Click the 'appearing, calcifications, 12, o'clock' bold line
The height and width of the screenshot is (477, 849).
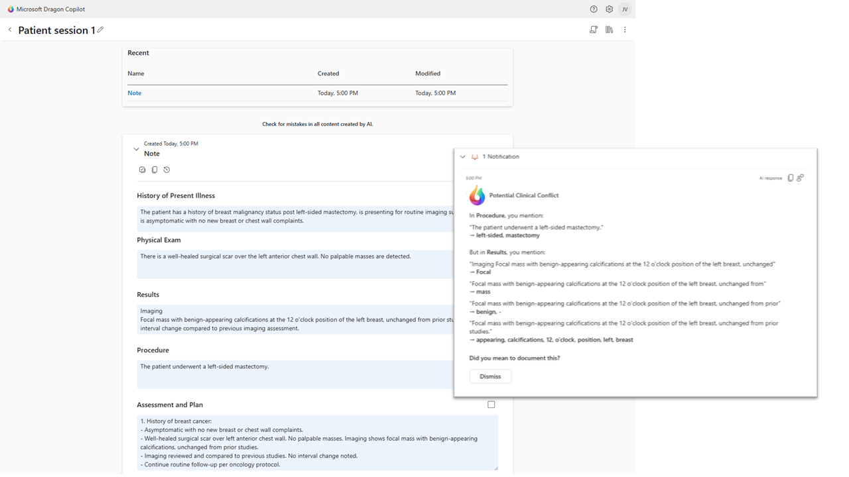pyautogui.click(x=555, y=340)
